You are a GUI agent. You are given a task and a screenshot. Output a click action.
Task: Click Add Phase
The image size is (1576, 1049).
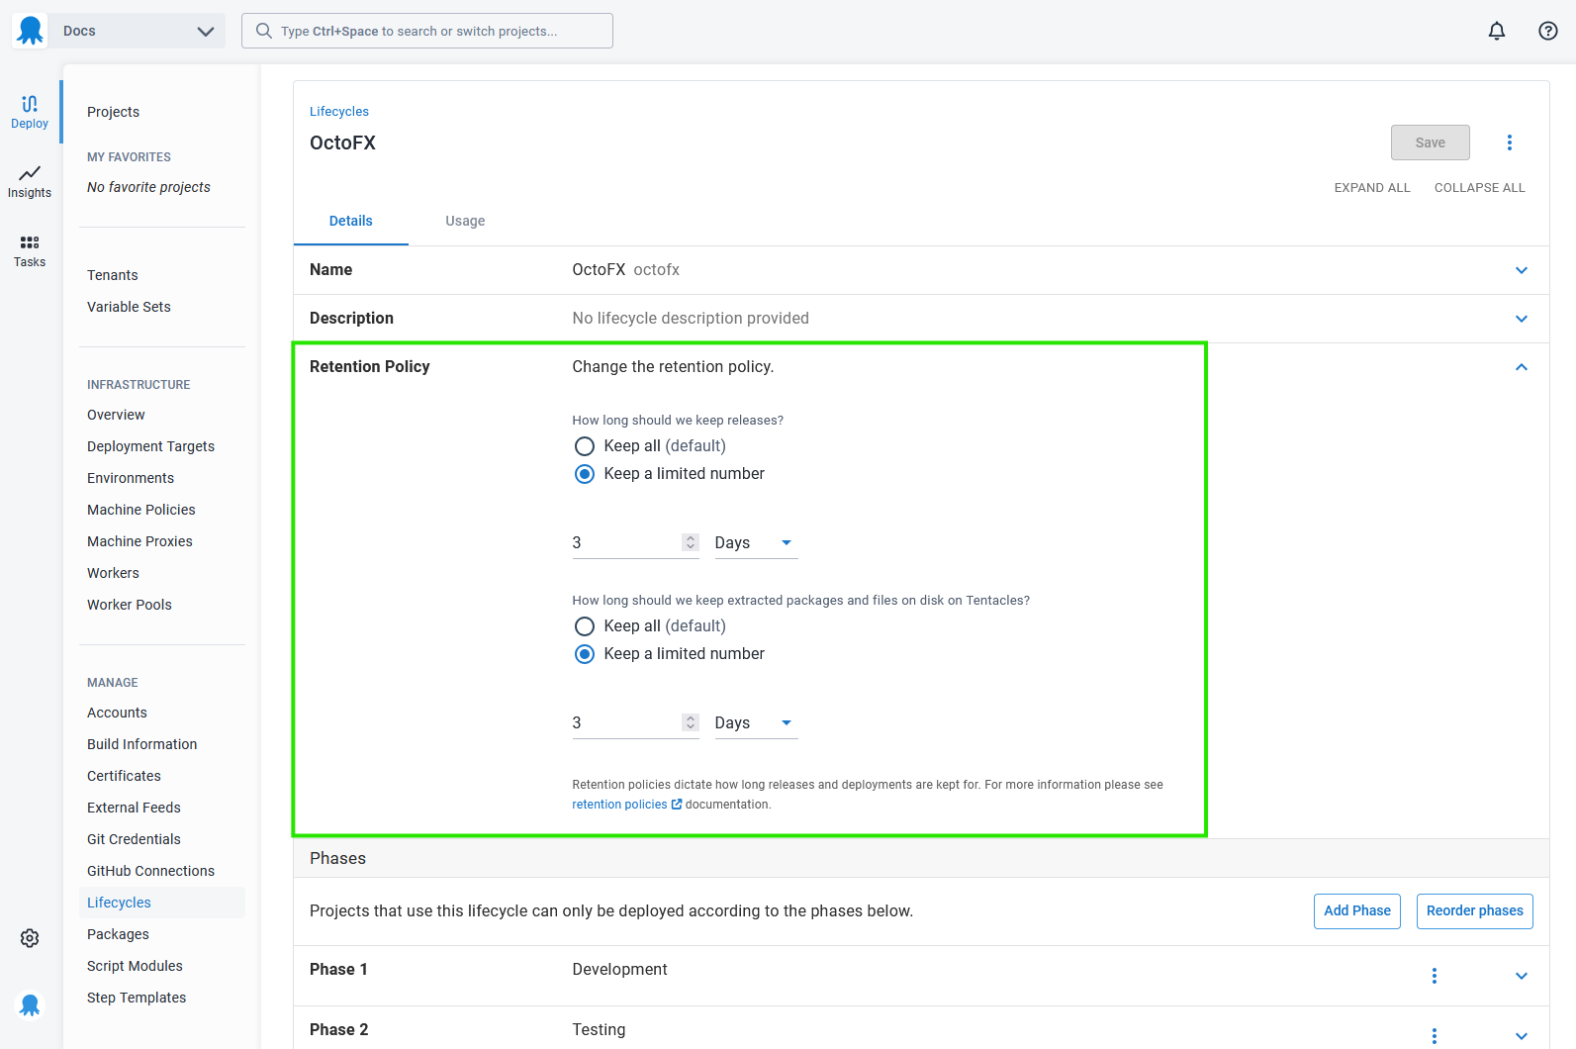click(x=1357, y=911)
